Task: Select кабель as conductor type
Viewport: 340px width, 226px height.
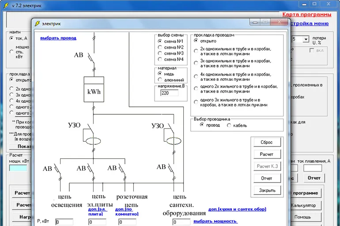Action: [x=229, y=125]
